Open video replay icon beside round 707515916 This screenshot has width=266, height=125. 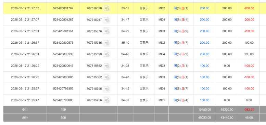tap(106, 43)
